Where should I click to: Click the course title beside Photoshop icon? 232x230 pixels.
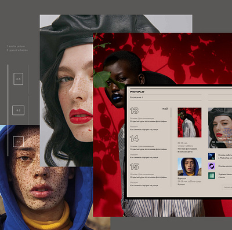225,157
